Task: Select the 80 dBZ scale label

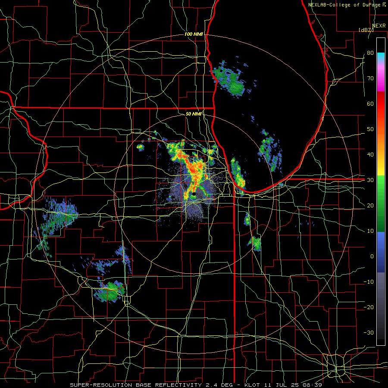Action: click(370, 53)
